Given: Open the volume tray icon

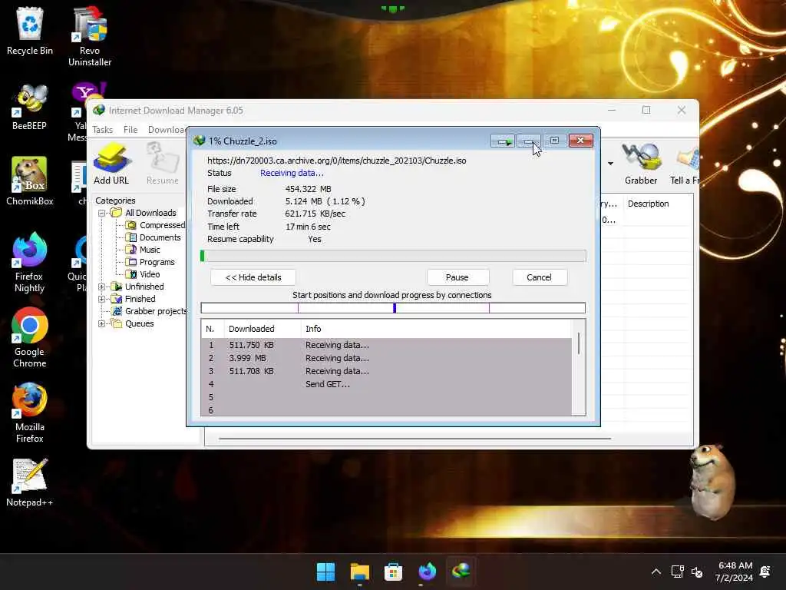Looking at the screenshot, I should pos(697,572).
